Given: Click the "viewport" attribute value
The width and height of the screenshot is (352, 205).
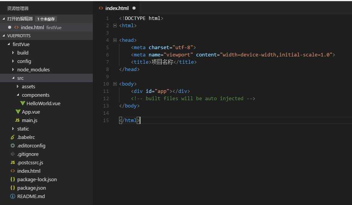Looking at the screenshot, I should point(178,55).
